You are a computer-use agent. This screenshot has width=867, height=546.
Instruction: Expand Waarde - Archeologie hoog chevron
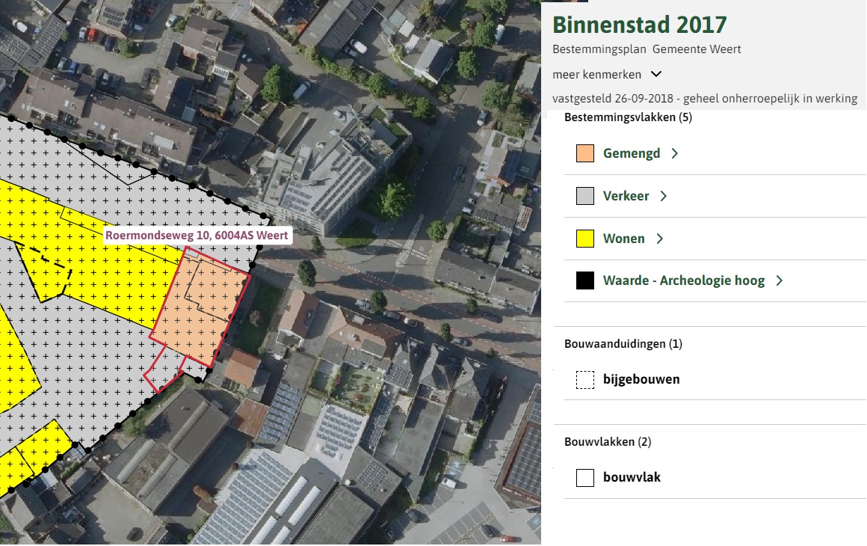coord(780,280)
